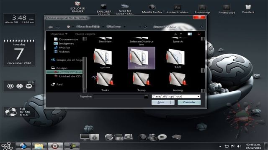Image resolution: width=268 pixels, height=150 pixels.
Task: Click the forward navigation arrow in the dialog
Action: [x=58, y=27]
